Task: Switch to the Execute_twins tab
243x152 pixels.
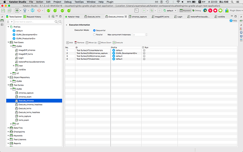Action: click(92, 17)
